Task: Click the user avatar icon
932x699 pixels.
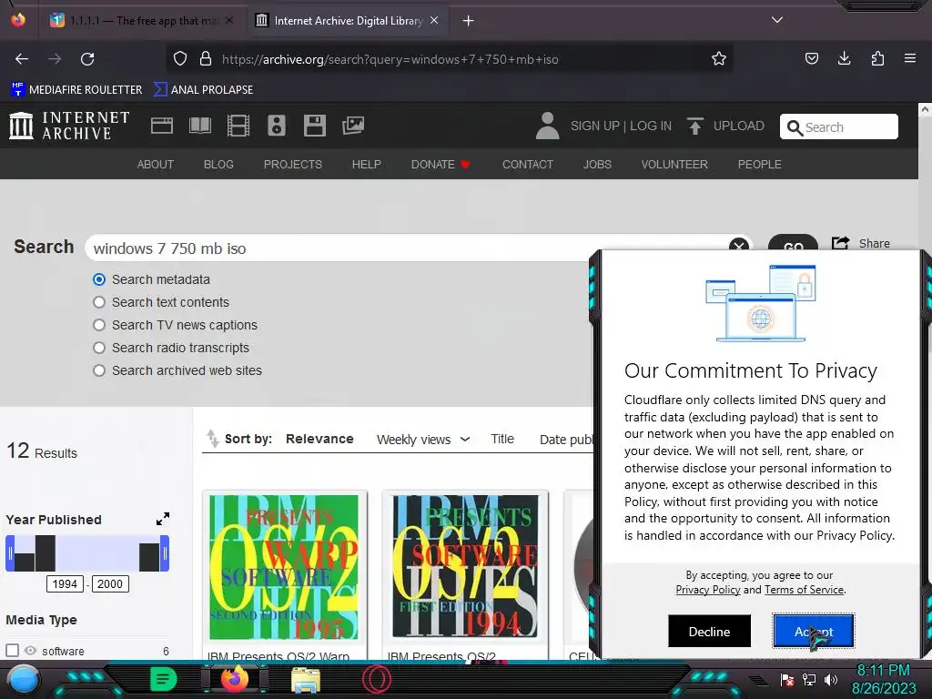Action: [547, 126]
